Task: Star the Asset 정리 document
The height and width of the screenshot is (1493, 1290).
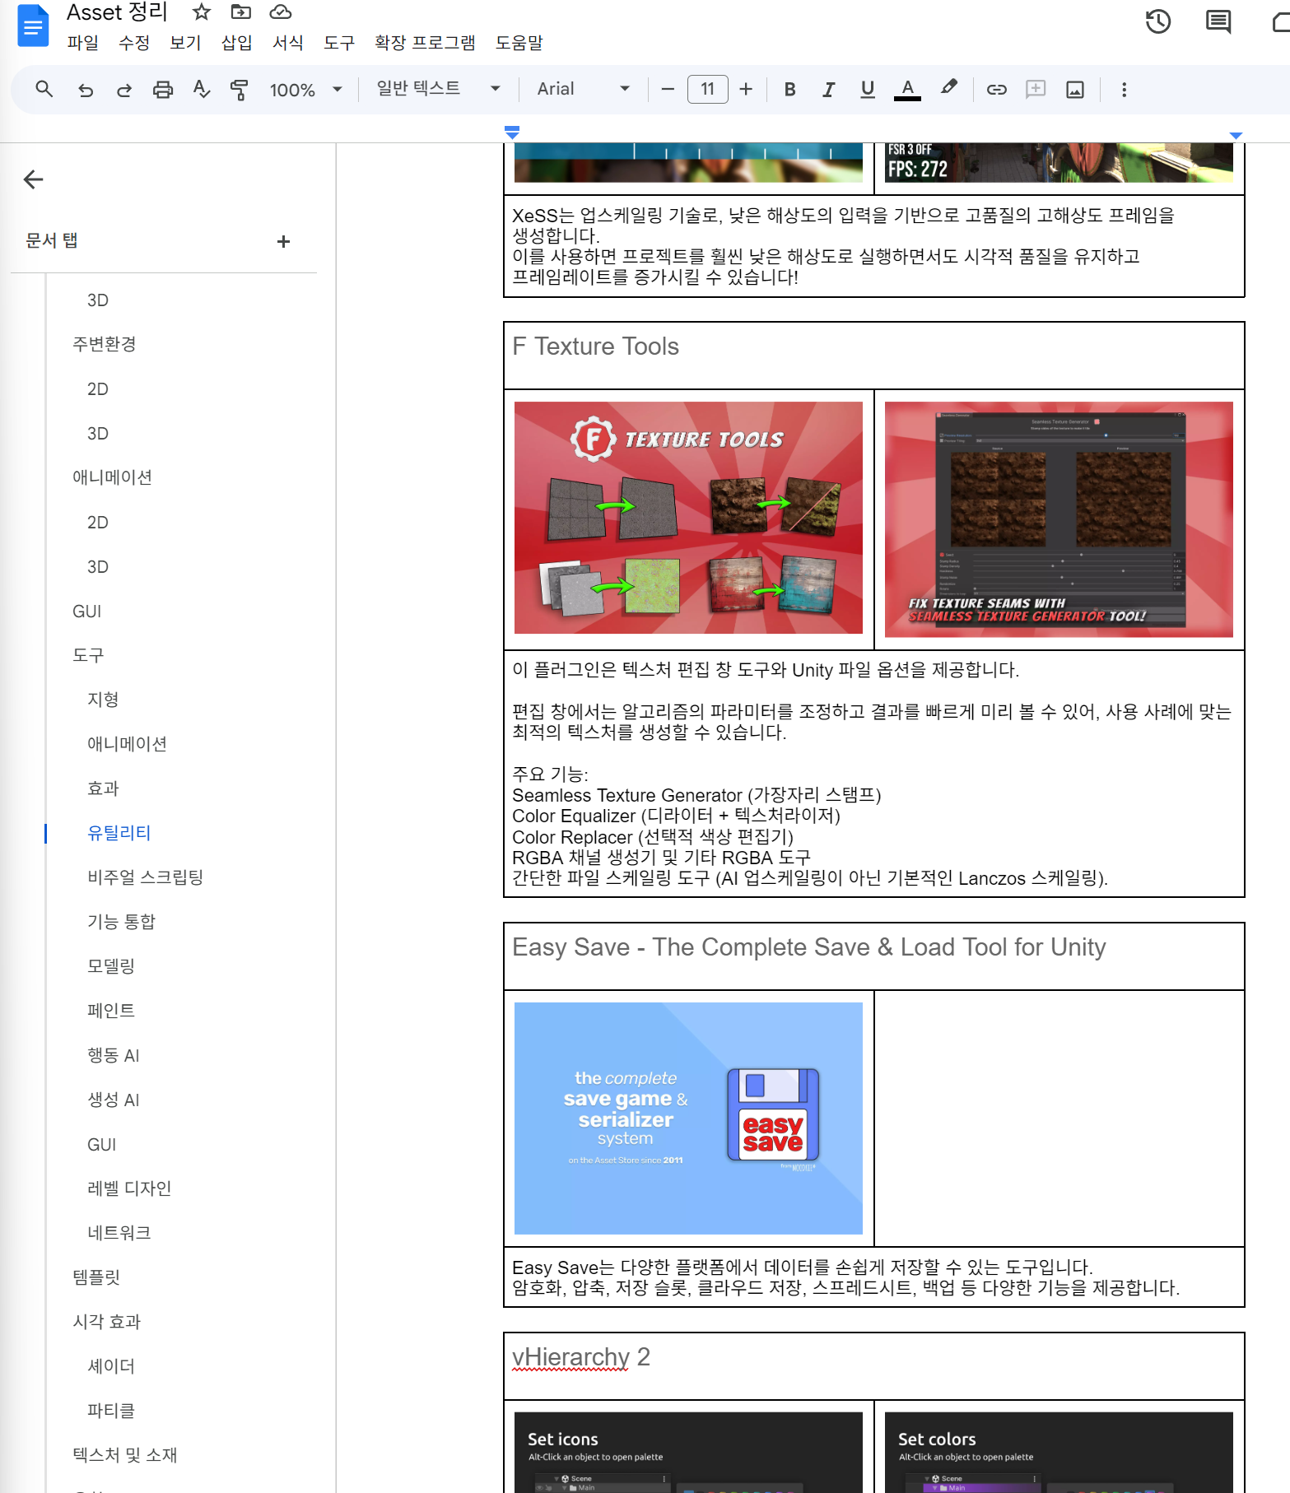Action: click(202, 12)
